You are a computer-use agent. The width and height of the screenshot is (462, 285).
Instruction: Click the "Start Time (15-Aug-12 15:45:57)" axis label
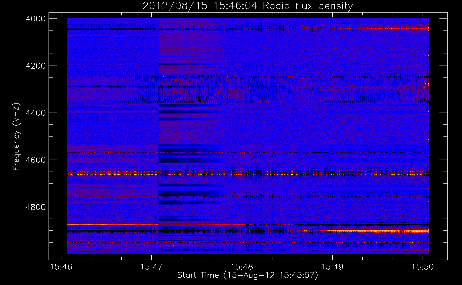coord(248,275)
